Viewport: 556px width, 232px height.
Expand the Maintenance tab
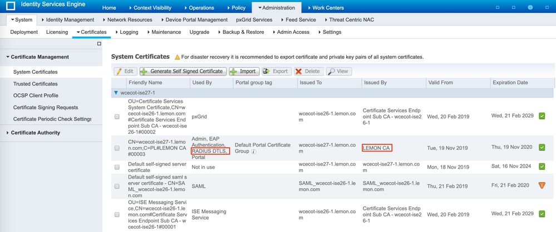point(164,32)
